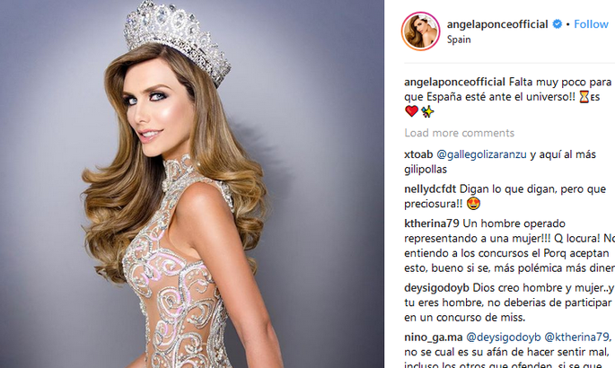Click the @ktherina79 mention in reply
Screen dimensions: 615x368
pos(576,337)
